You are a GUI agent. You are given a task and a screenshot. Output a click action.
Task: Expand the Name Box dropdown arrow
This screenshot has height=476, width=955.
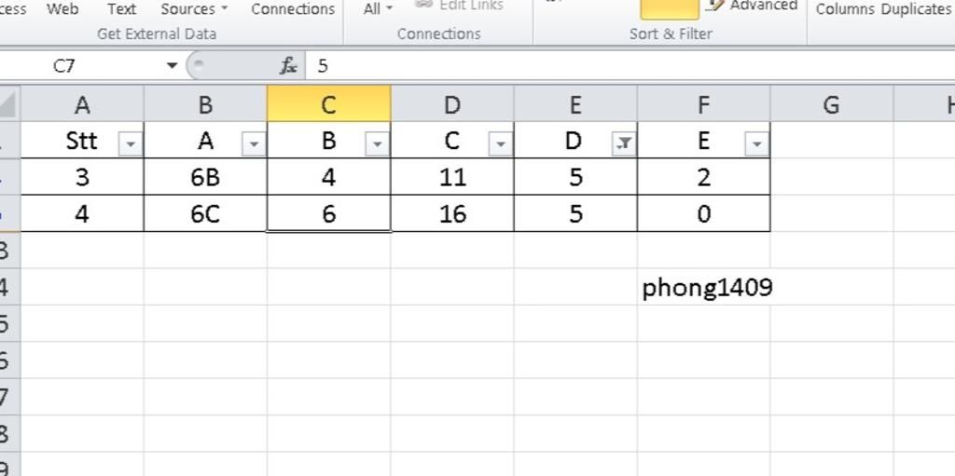[173, 66]
